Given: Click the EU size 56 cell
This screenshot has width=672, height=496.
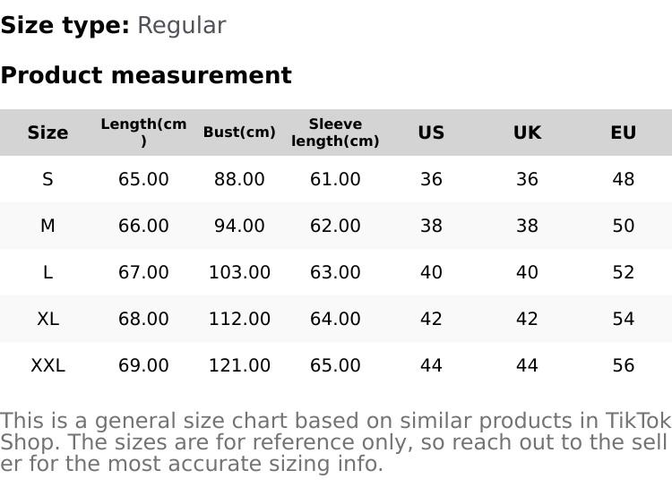Looking at the screenshot, I should click(x=623, y=365).
